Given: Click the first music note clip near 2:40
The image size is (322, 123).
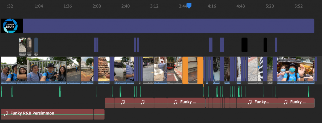Looking at the screenshot, I should tap(124, 103).
